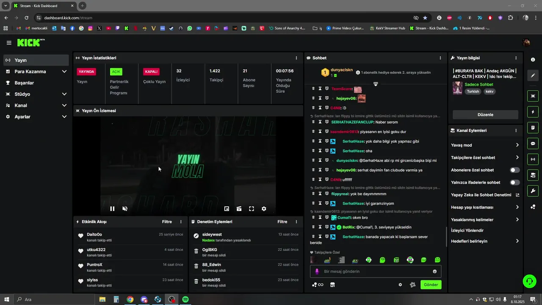The height and width of the screenshot is (305, 542).
Task: Open emoji picker in chat message box
Action: point(434,272)
